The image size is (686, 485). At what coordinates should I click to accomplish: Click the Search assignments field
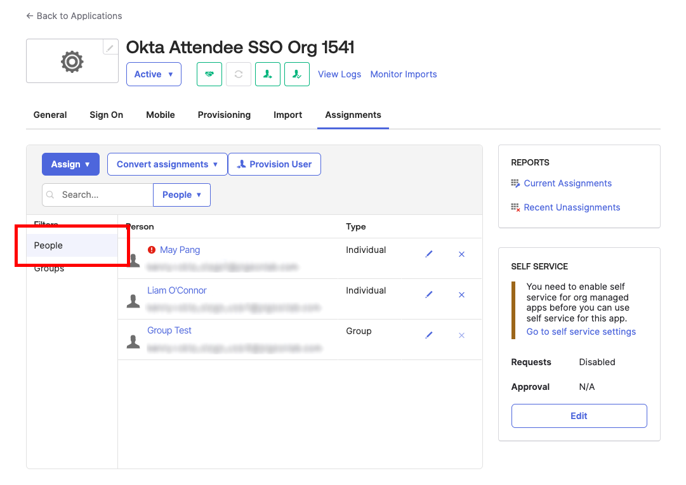(98, 195)
